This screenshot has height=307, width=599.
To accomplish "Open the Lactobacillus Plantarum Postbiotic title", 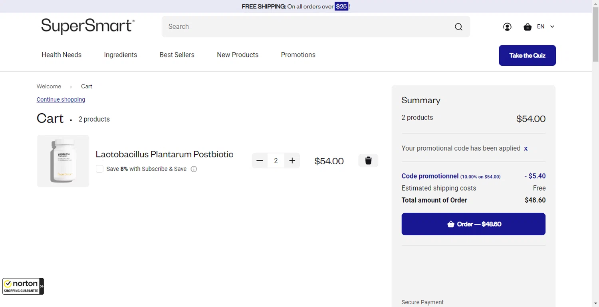I will [165, 154].
